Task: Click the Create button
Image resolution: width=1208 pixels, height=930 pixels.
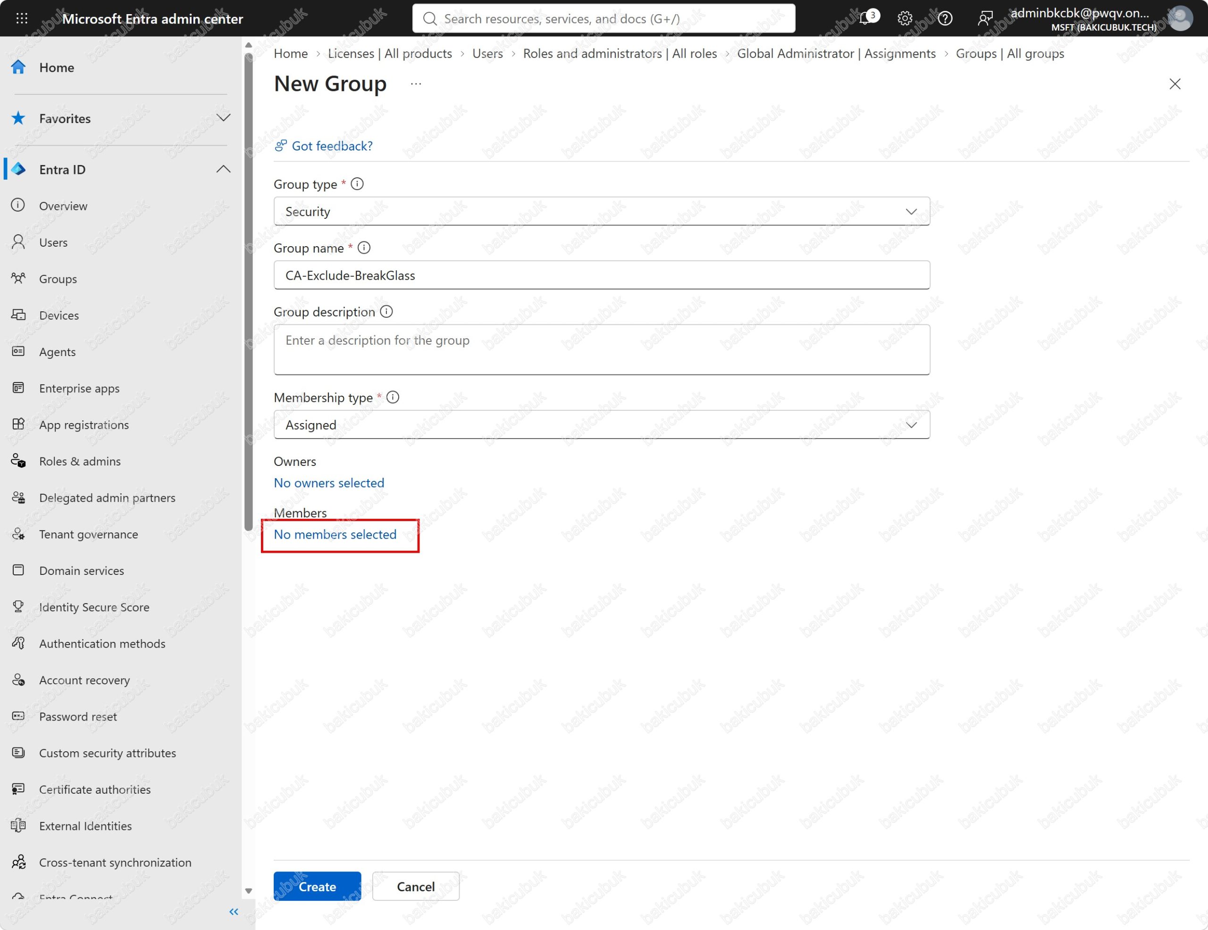Action: pyautogui.click(x=317, y=886)
